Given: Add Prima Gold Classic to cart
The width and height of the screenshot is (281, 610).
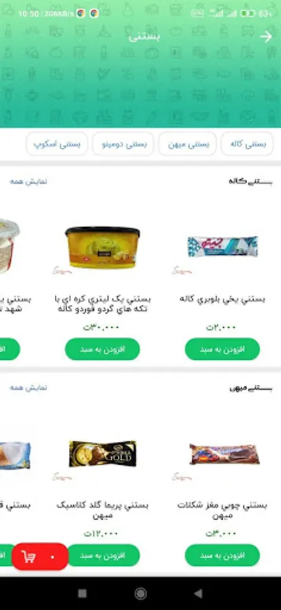Looking at the screenshot, I should click(103, 555).
